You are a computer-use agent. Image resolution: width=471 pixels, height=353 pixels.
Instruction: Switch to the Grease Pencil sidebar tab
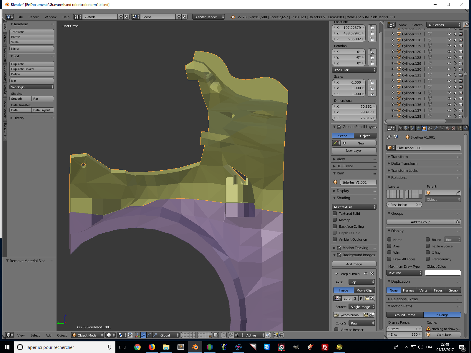5,109
